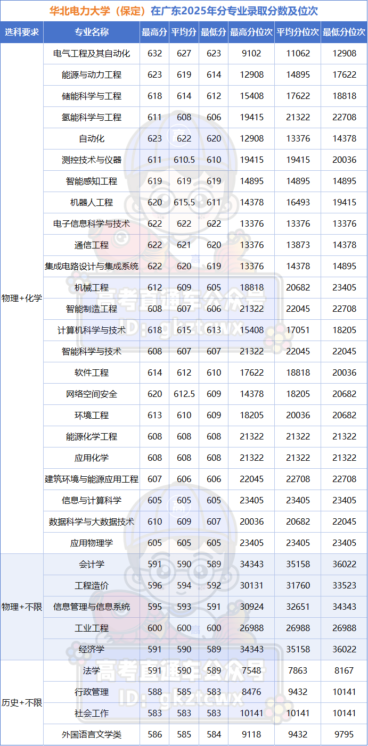The height and width of the screenshot is (746, 368).
Task: Select the 会计学 major cell
Action: (92, 564)
